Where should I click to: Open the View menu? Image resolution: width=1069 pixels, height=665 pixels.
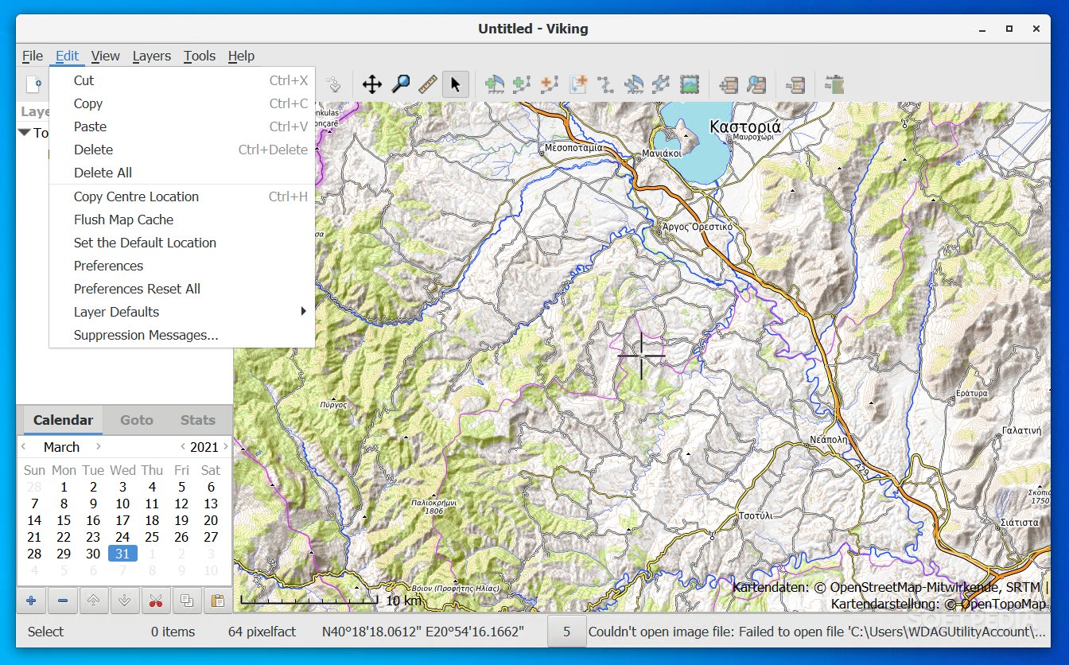[x=105, y=56]
